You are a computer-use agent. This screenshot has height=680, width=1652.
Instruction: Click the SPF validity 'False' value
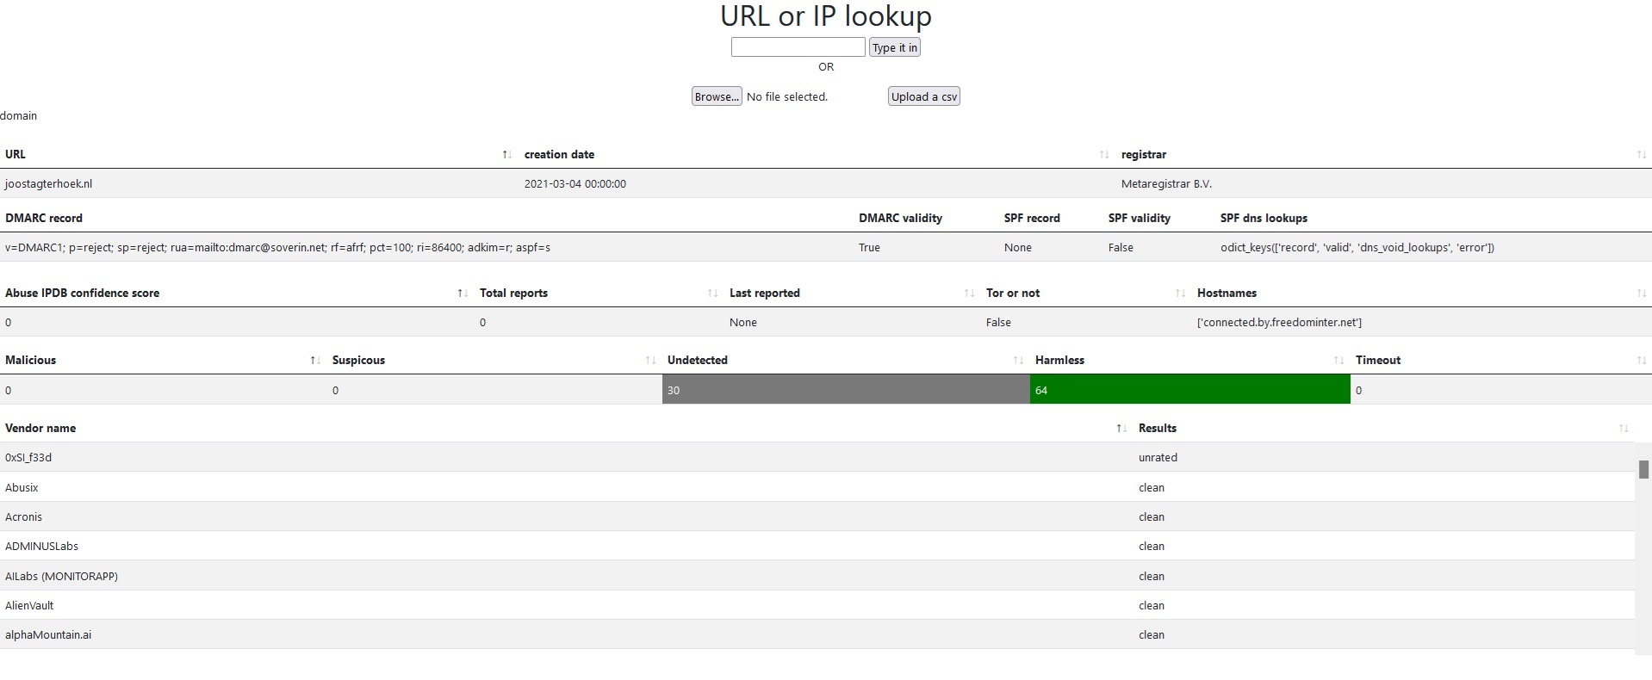[x=1121, y=248]
